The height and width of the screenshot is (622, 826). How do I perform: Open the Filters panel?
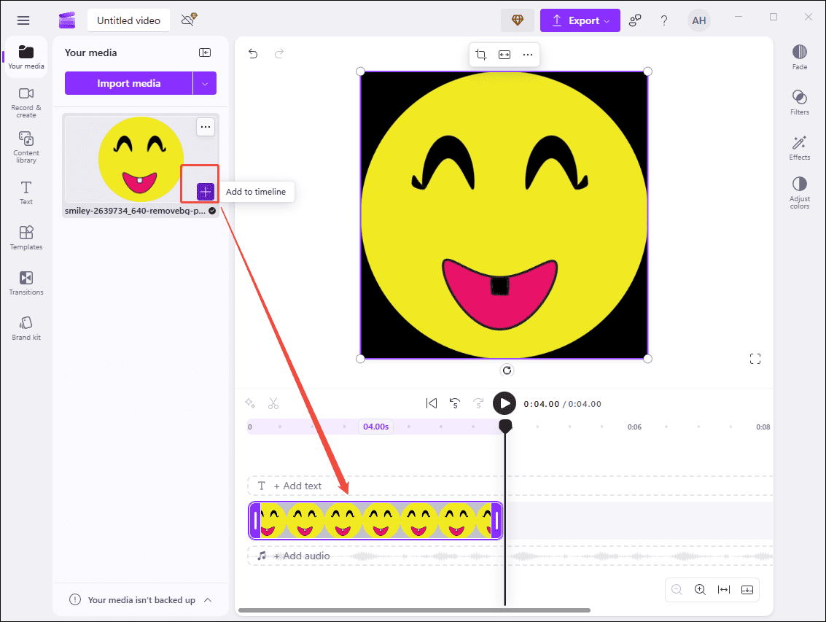coord(799,101)
